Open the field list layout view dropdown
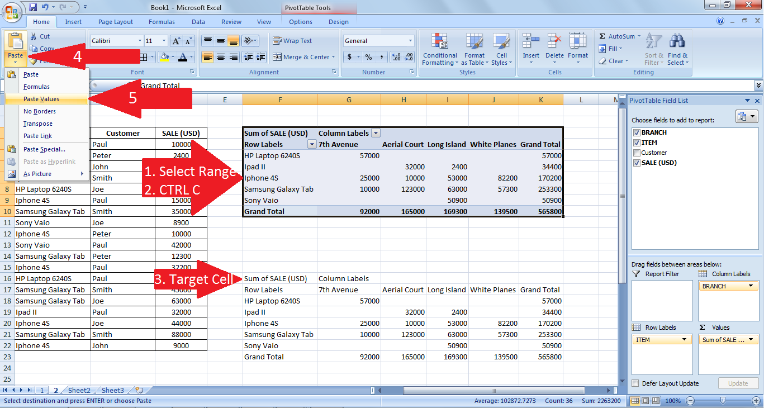The image size is (764, 408). [x=747, y=116]
